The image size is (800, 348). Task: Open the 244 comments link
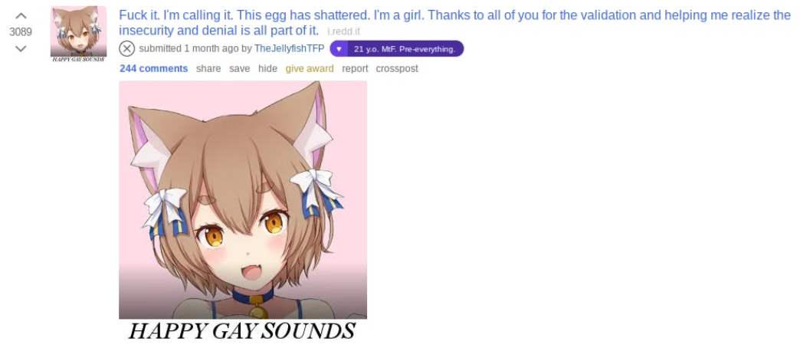coord(153,68)
